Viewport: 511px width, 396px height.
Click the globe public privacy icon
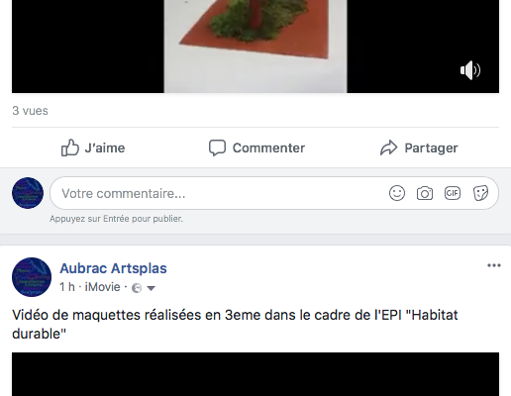[137, 288]
